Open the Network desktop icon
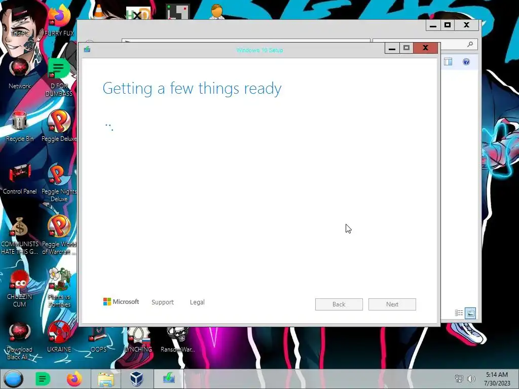This screenshot has width=519, height=389. [20, 73]
